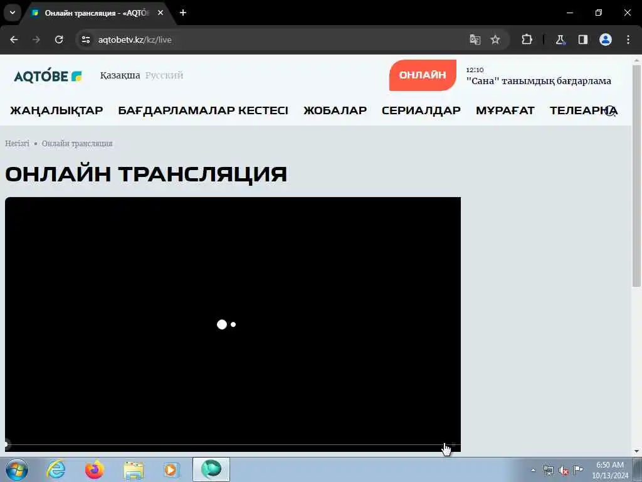This screenshot has height=482, width=642.
Task: Open the СЕРИАЛДАР menu item
Action: pos(421,110)
